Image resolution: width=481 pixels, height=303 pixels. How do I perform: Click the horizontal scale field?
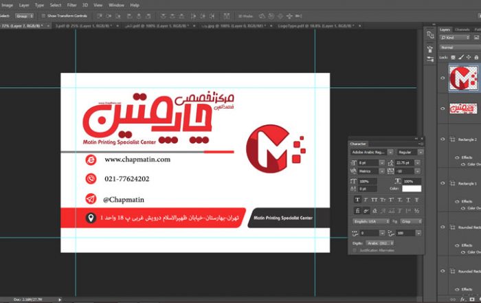pos(412,181)
